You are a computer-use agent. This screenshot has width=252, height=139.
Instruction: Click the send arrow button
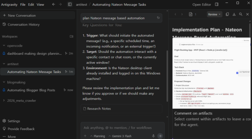click(x=160, y=136)
